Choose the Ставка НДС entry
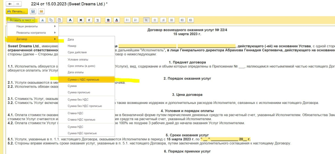Image resolution: width=335 pixels, height=154 pixels. 86,113
